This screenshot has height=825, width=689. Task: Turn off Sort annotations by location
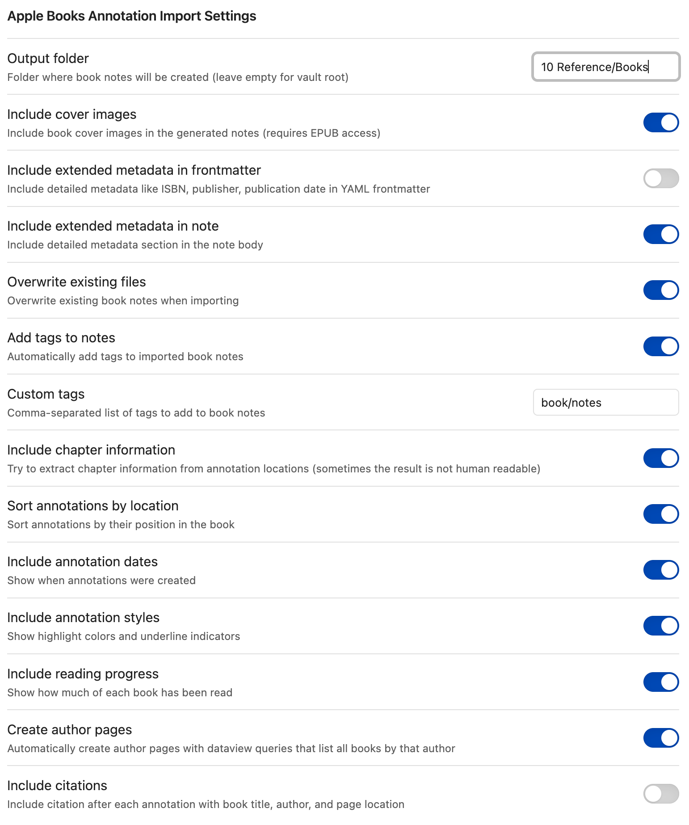click(661, 514)
